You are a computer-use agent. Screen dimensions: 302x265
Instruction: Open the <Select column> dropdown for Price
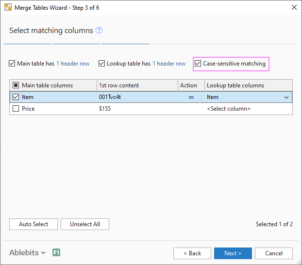coord(248,109)
